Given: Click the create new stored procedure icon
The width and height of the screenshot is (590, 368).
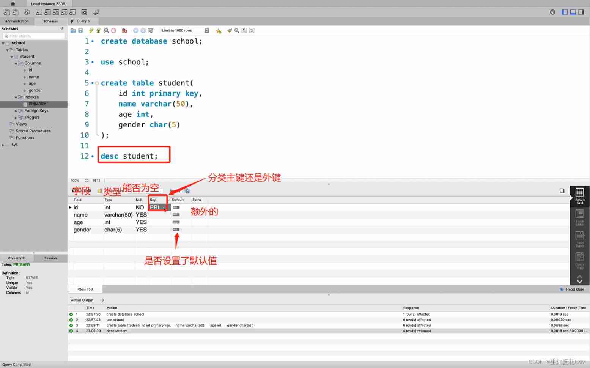Looking at the screenshot, I should coord(64,12).
